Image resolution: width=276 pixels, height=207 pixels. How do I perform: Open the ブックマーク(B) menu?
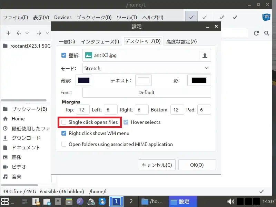94,17
